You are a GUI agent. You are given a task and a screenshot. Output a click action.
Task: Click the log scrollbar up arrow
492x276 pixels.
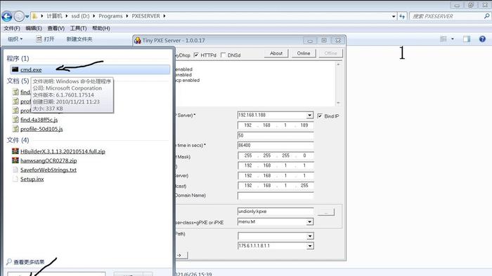coord(338,64)
